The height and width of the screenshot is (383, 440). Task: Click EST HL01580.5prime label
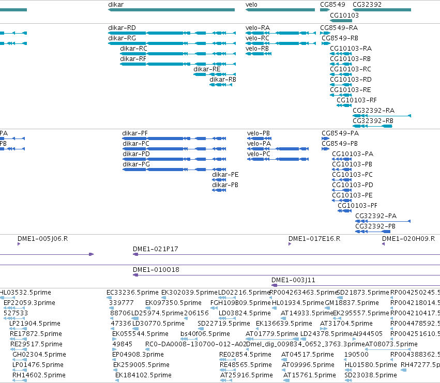(371, 365)
